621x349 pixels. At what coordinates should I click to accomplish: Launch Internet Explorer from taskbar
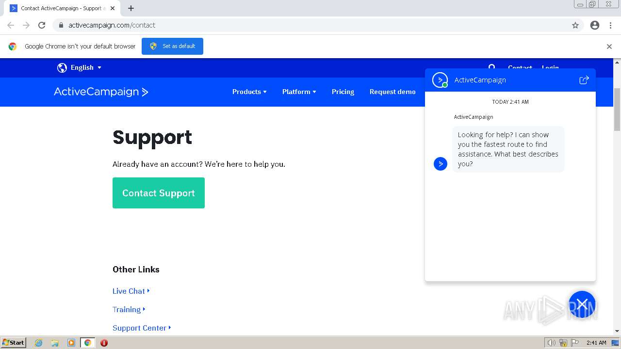coord(39,343)
